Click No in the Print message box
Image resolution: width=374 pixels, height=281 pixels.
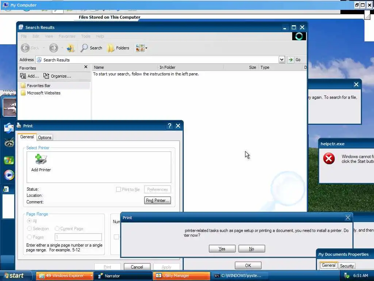(252, 249)
